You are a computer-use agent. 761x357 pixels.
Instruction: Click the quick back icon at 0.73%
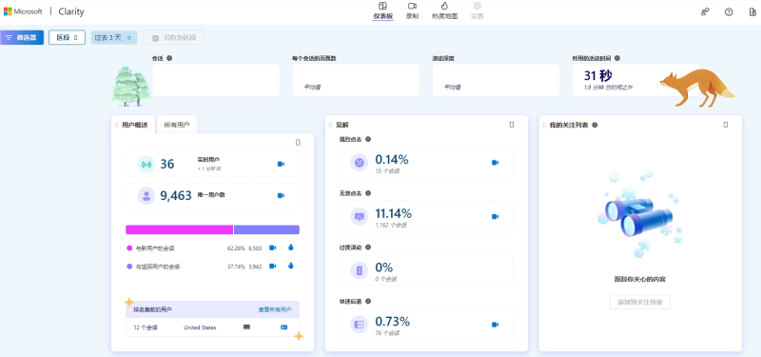tap(360, 324)
